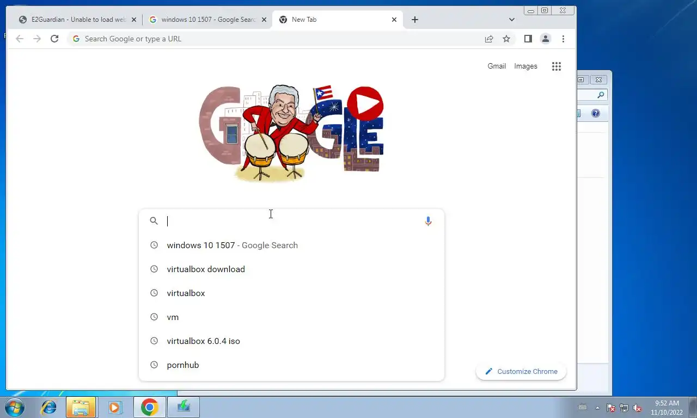Click the on-screen keyboard tray icon
Image resolution: width=697 pixels, height=418 pixels.
[582, 408]
